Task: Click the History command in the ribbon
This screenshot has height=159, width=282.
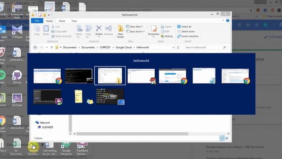Action: [167, 36]
